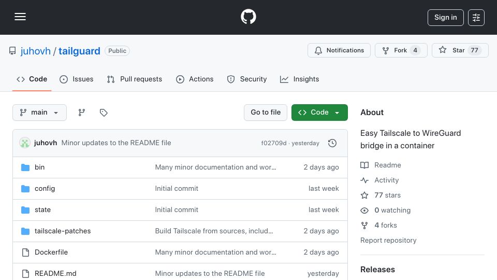Click the tailscale-patches folder icon

tap(25, 231)
